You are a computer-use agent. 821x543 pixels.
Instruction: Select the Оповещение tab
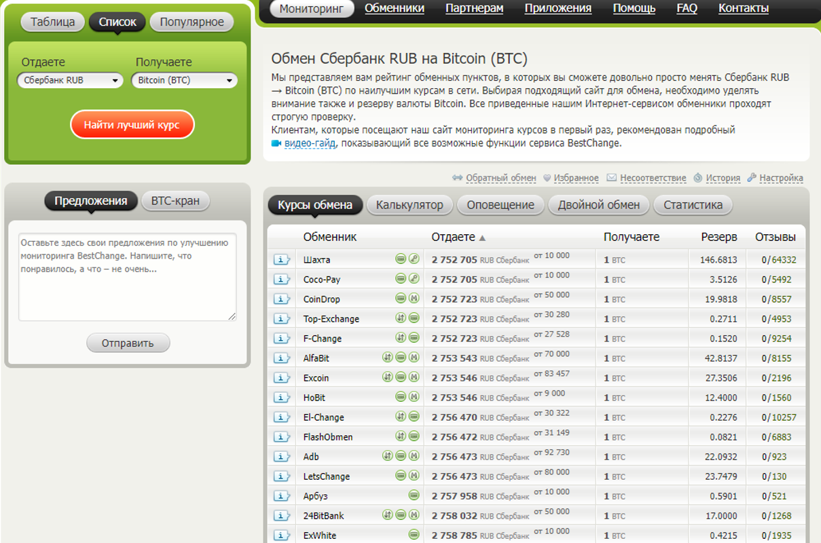pos(500,205)
